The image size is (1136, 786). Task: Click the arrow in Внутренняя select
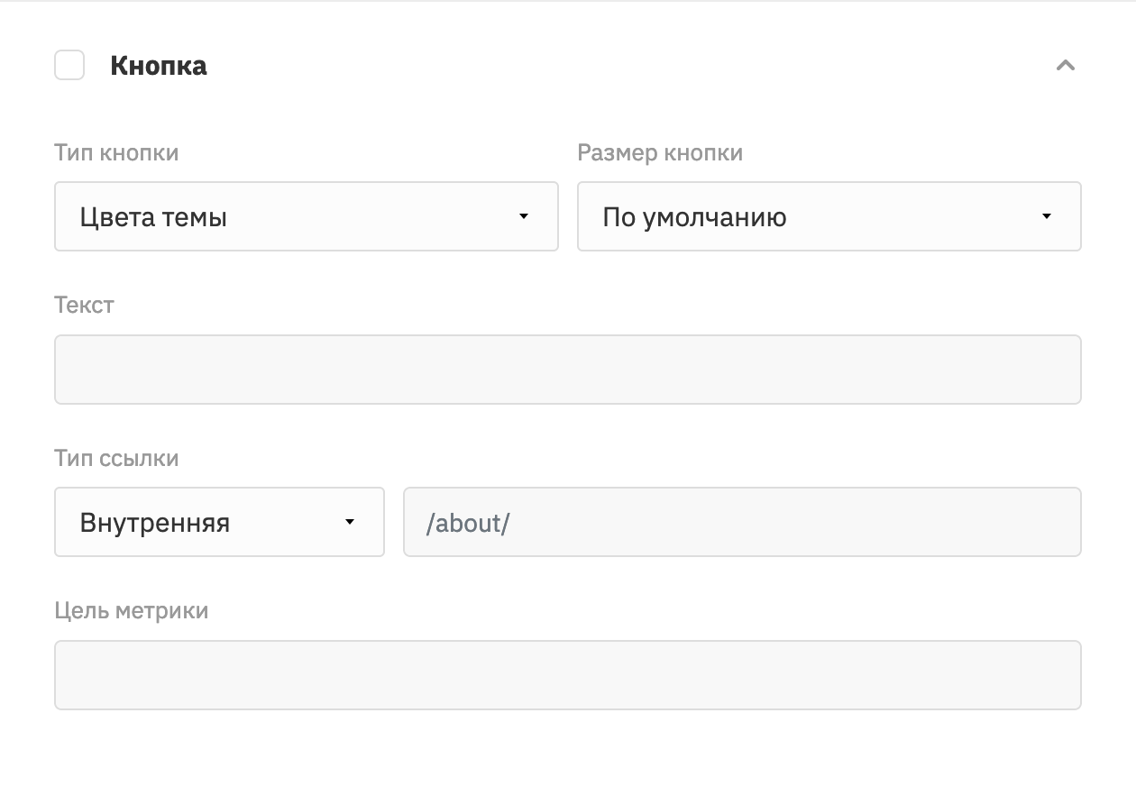point(350,522)
